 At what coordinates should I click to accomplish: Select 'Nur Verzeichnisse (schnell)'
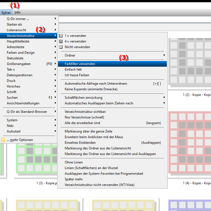click(112, 117)
